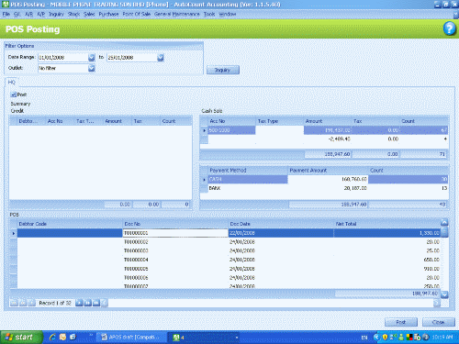Screen dimensions: 459x344
Task: Toggle the Post checkbox
Action: (13, 94)
